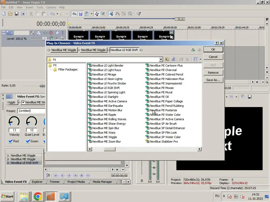Uncheck NewBlue ME Wiggle plug-in checkbox
Viewport: 270px width, 202px height.
23,102
